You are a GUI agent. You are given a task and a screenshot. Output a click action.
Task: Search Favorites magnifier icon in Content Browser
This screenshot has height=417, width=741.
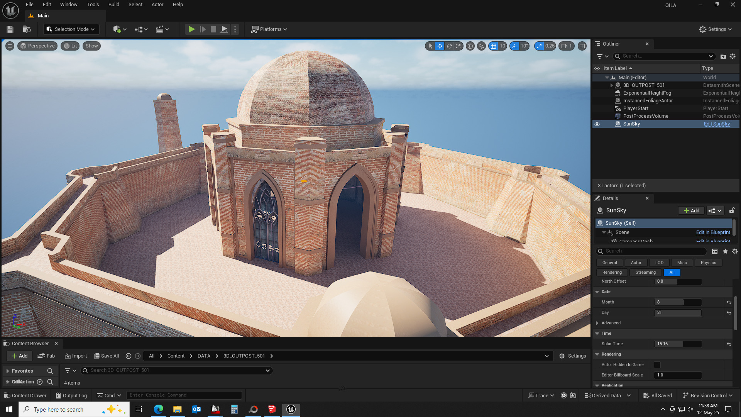pos(50,371)
